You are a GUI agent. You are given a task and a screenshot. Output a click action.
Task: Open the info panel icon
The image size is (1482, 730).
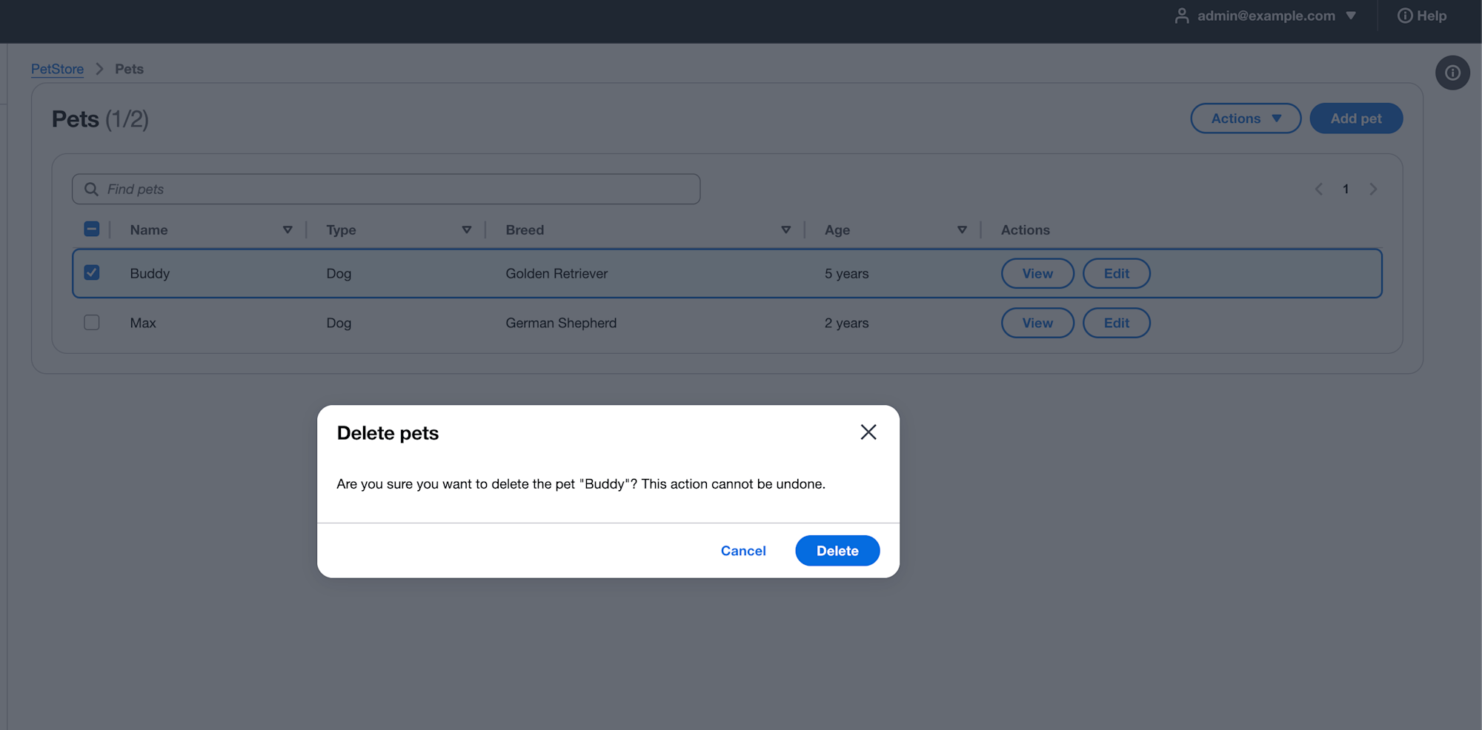(1452, 73)
